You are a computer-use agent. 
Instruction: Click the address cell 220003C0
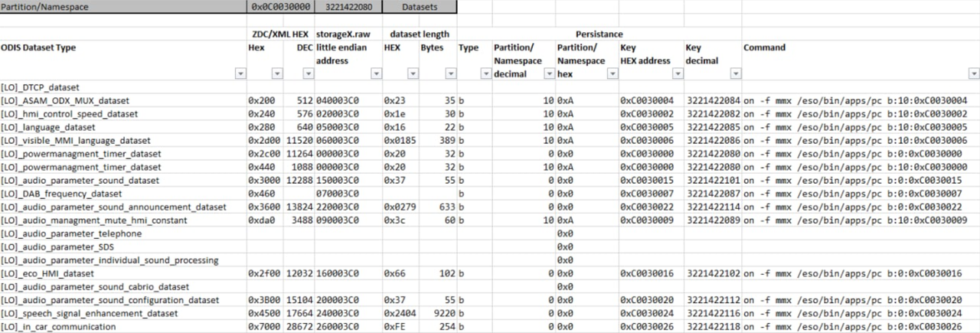[x=348, y=207]
